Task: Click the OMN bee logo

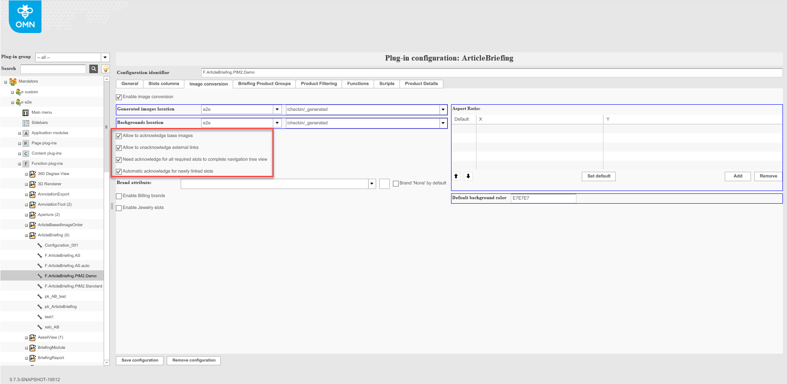Action: [x=25, y=16]
